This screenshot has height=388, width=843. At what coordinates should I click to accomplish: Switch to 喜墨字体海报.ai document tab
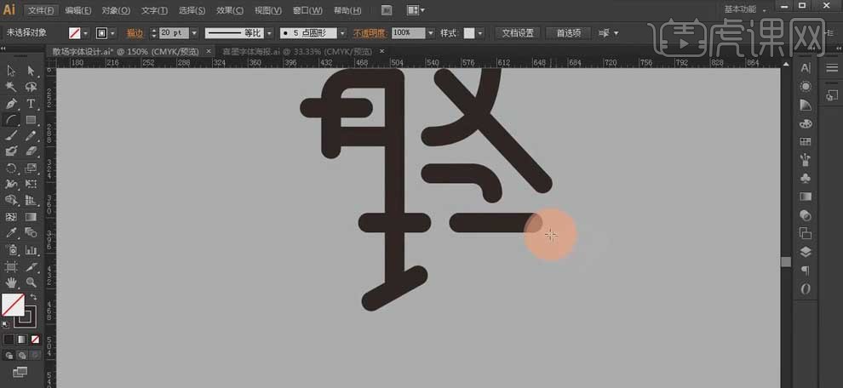297,52
